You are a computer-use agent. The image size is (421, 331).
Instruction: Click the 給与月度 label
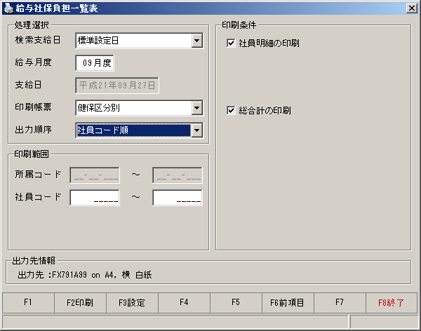tap(33, 62)
